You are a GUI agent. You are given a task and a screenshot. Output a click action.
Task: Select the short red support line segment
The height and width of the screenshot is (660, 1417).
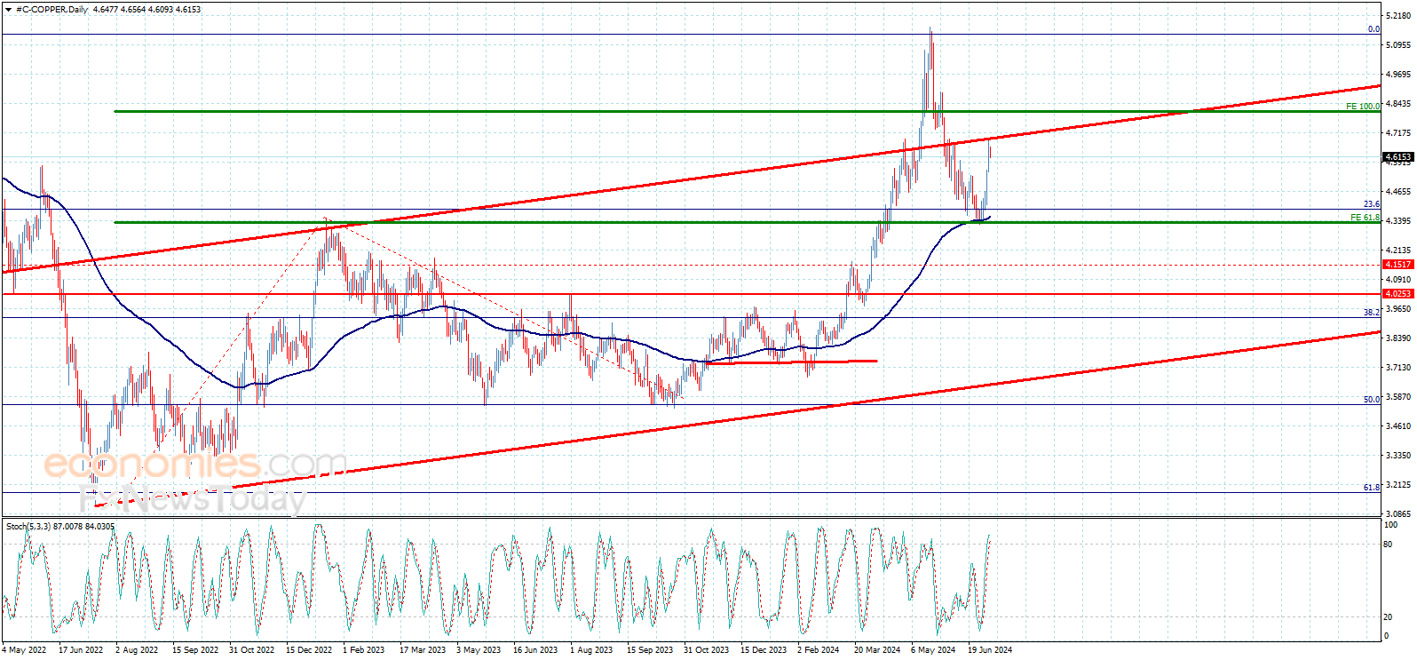click(x=790, y=362)
